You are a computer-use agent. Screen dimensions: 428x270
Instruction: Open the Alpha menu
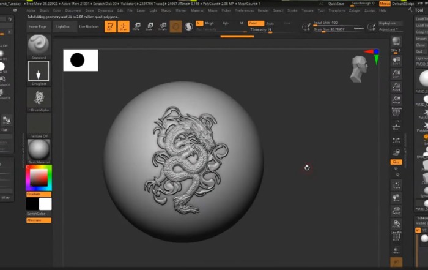[31, 10]
